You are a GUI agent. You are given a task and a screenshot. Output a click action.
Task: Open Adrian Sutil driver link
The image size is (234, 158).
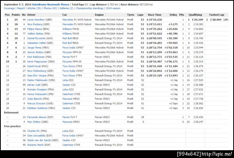(x=34, y=85)
